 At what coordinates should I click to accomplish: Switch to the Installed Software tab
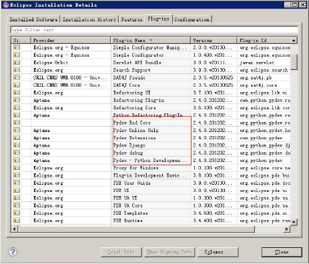pyautogui.click(x=33, y=19)
